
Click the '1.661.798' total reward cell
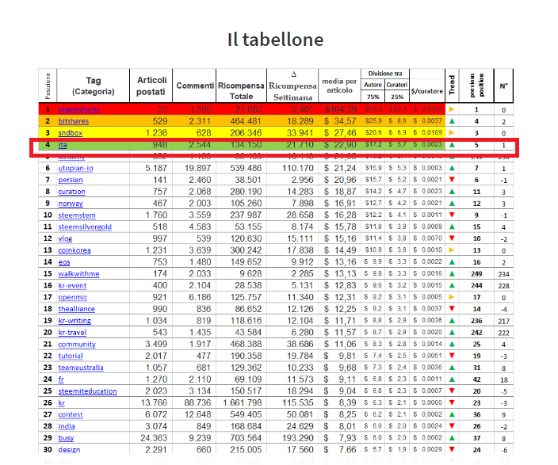point(243,402)
